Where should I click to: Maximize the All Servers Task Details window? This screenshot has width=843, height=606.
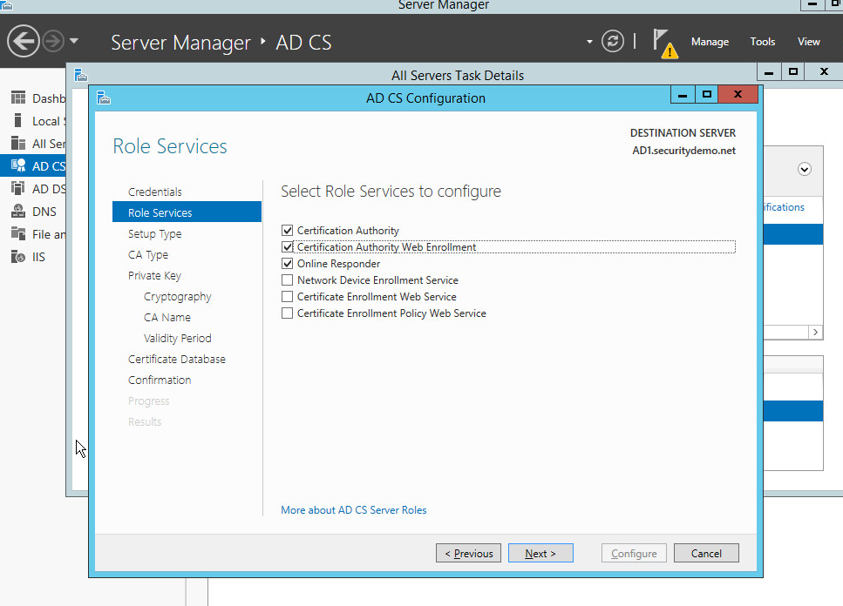point(793,71)
